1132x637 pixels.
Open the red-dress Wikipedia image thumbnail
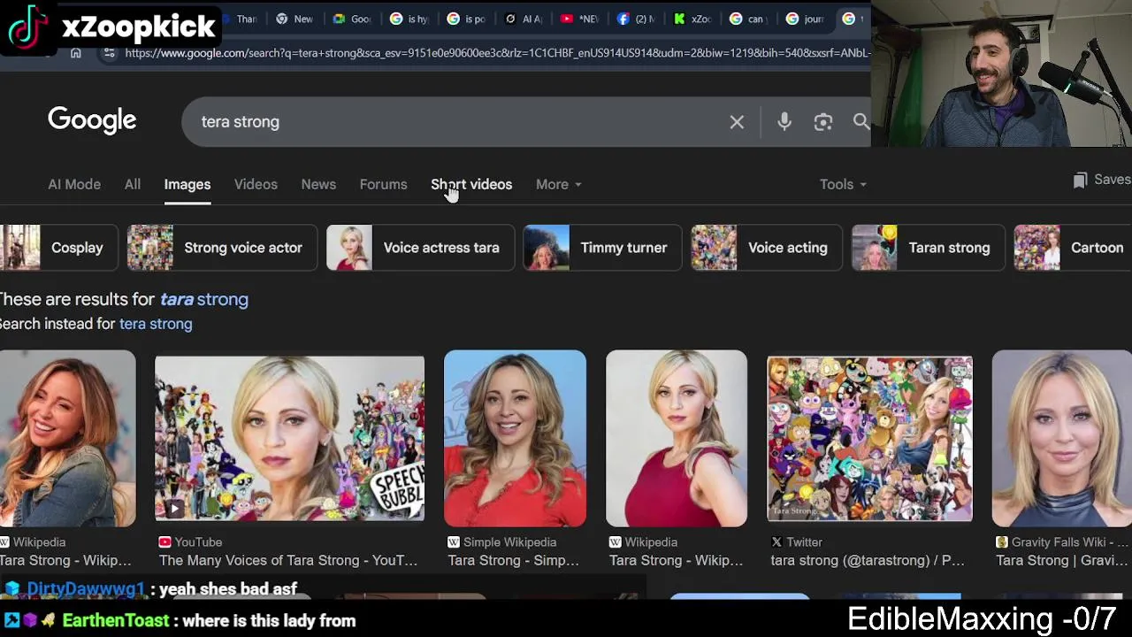click(x=677, y=439)
